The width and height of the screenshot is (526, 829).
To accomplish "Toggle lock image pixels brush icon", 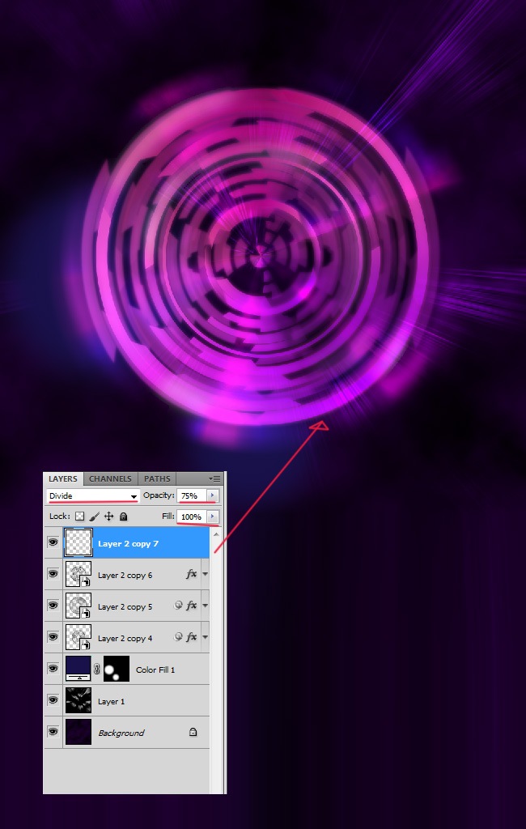I will [94, 516].
